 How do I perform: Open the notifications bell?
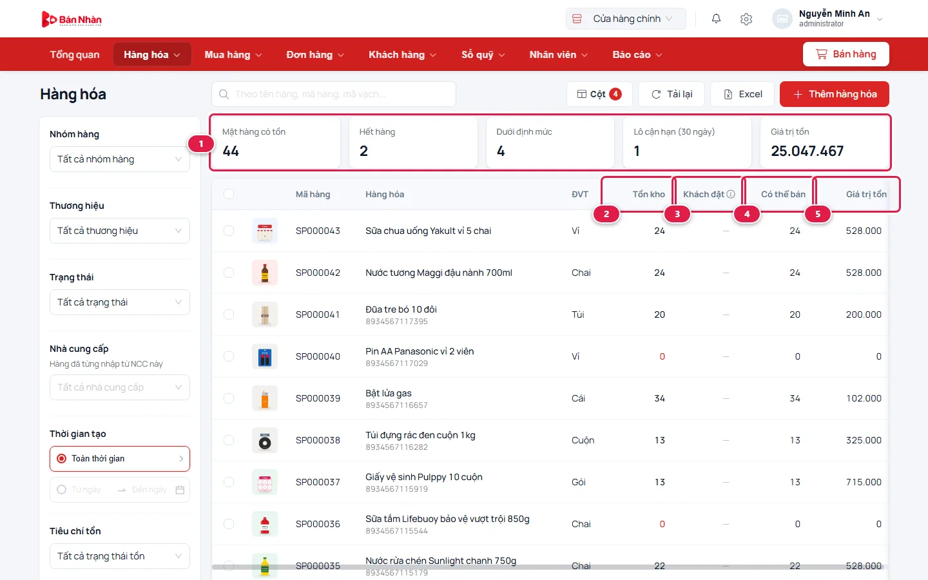point(716,19)
